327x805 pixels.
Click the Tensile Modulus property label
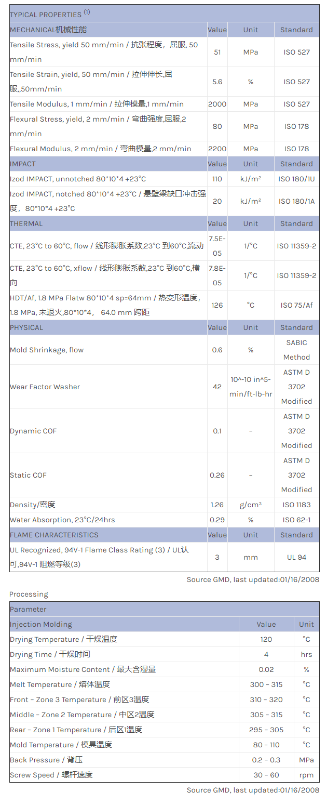coord(97,104)
